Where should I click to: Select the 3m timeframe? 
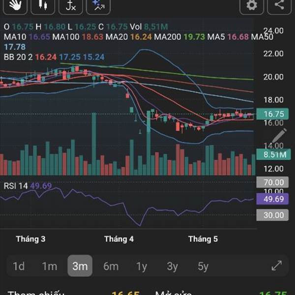coord(80,265)
